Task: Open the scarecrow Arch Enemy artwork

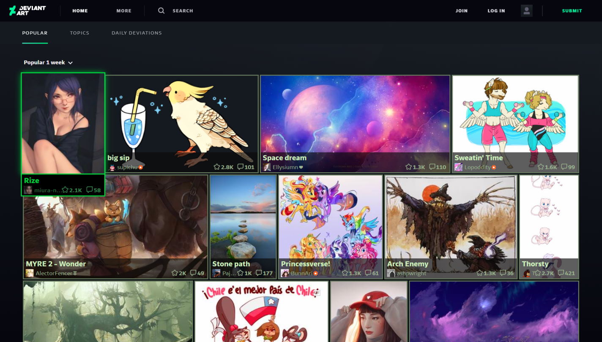Action: [451, 227]
